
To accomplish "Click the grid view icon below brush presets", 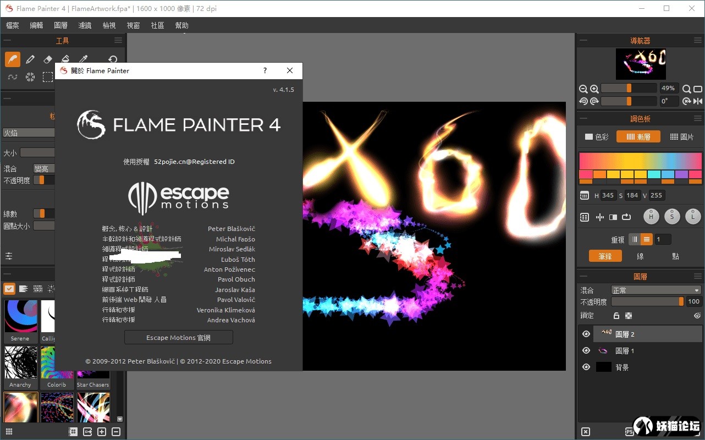I will [9, 432].
